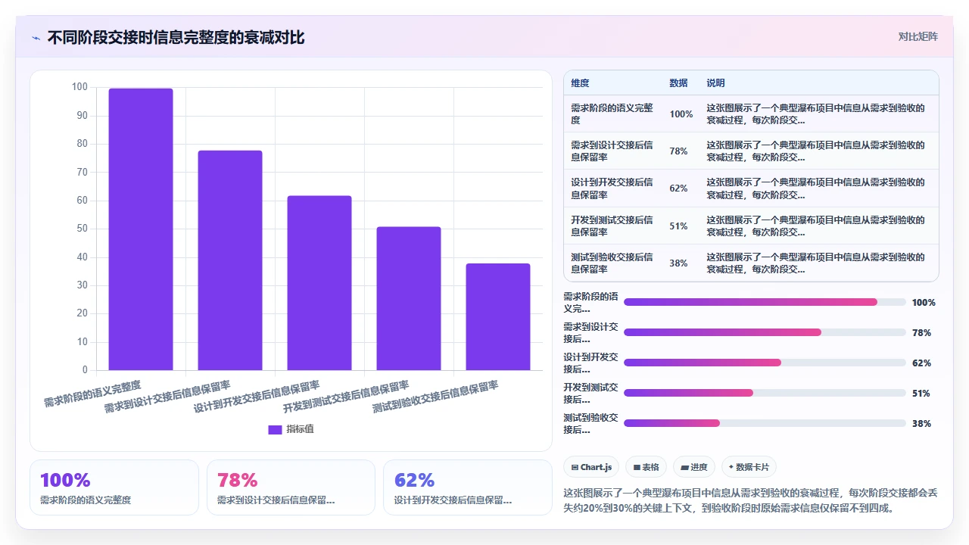Viewport: 969px width, 545px height.
Task: Click the 需求到设计交接后信息保留率 chart bar
Action: click(x=230, y=260)
